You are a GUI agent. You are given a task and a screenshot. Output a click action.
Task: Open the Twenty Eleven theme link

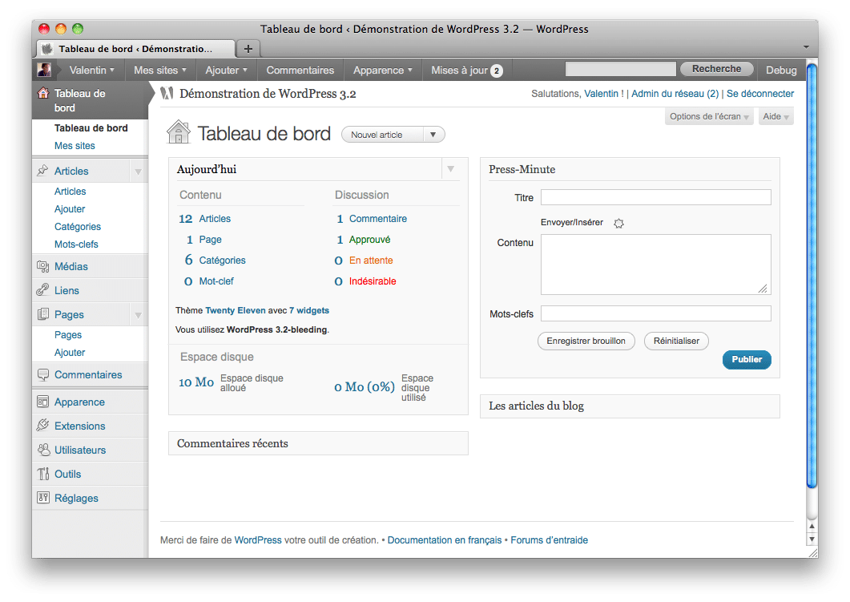pos(236,310)
